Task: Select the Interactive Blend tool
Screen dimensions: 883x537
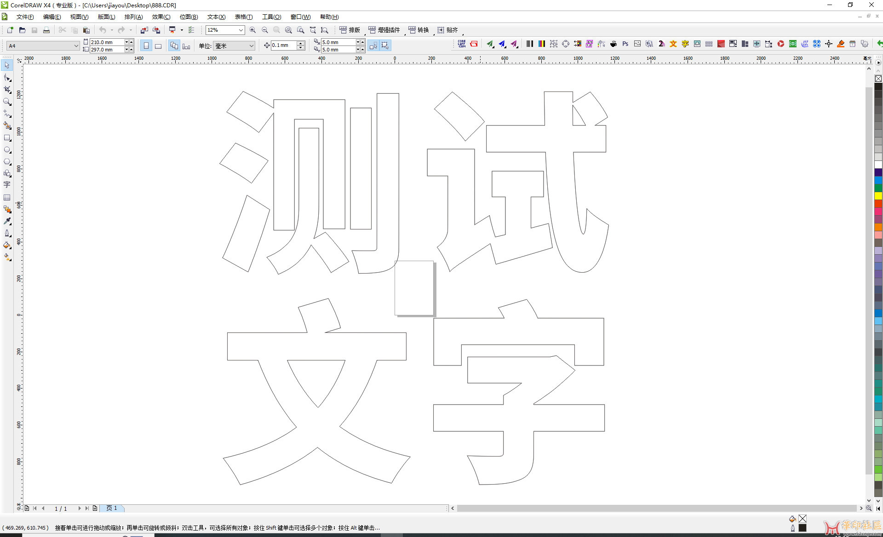Action: pyautogui.click(x=7, y=209)
